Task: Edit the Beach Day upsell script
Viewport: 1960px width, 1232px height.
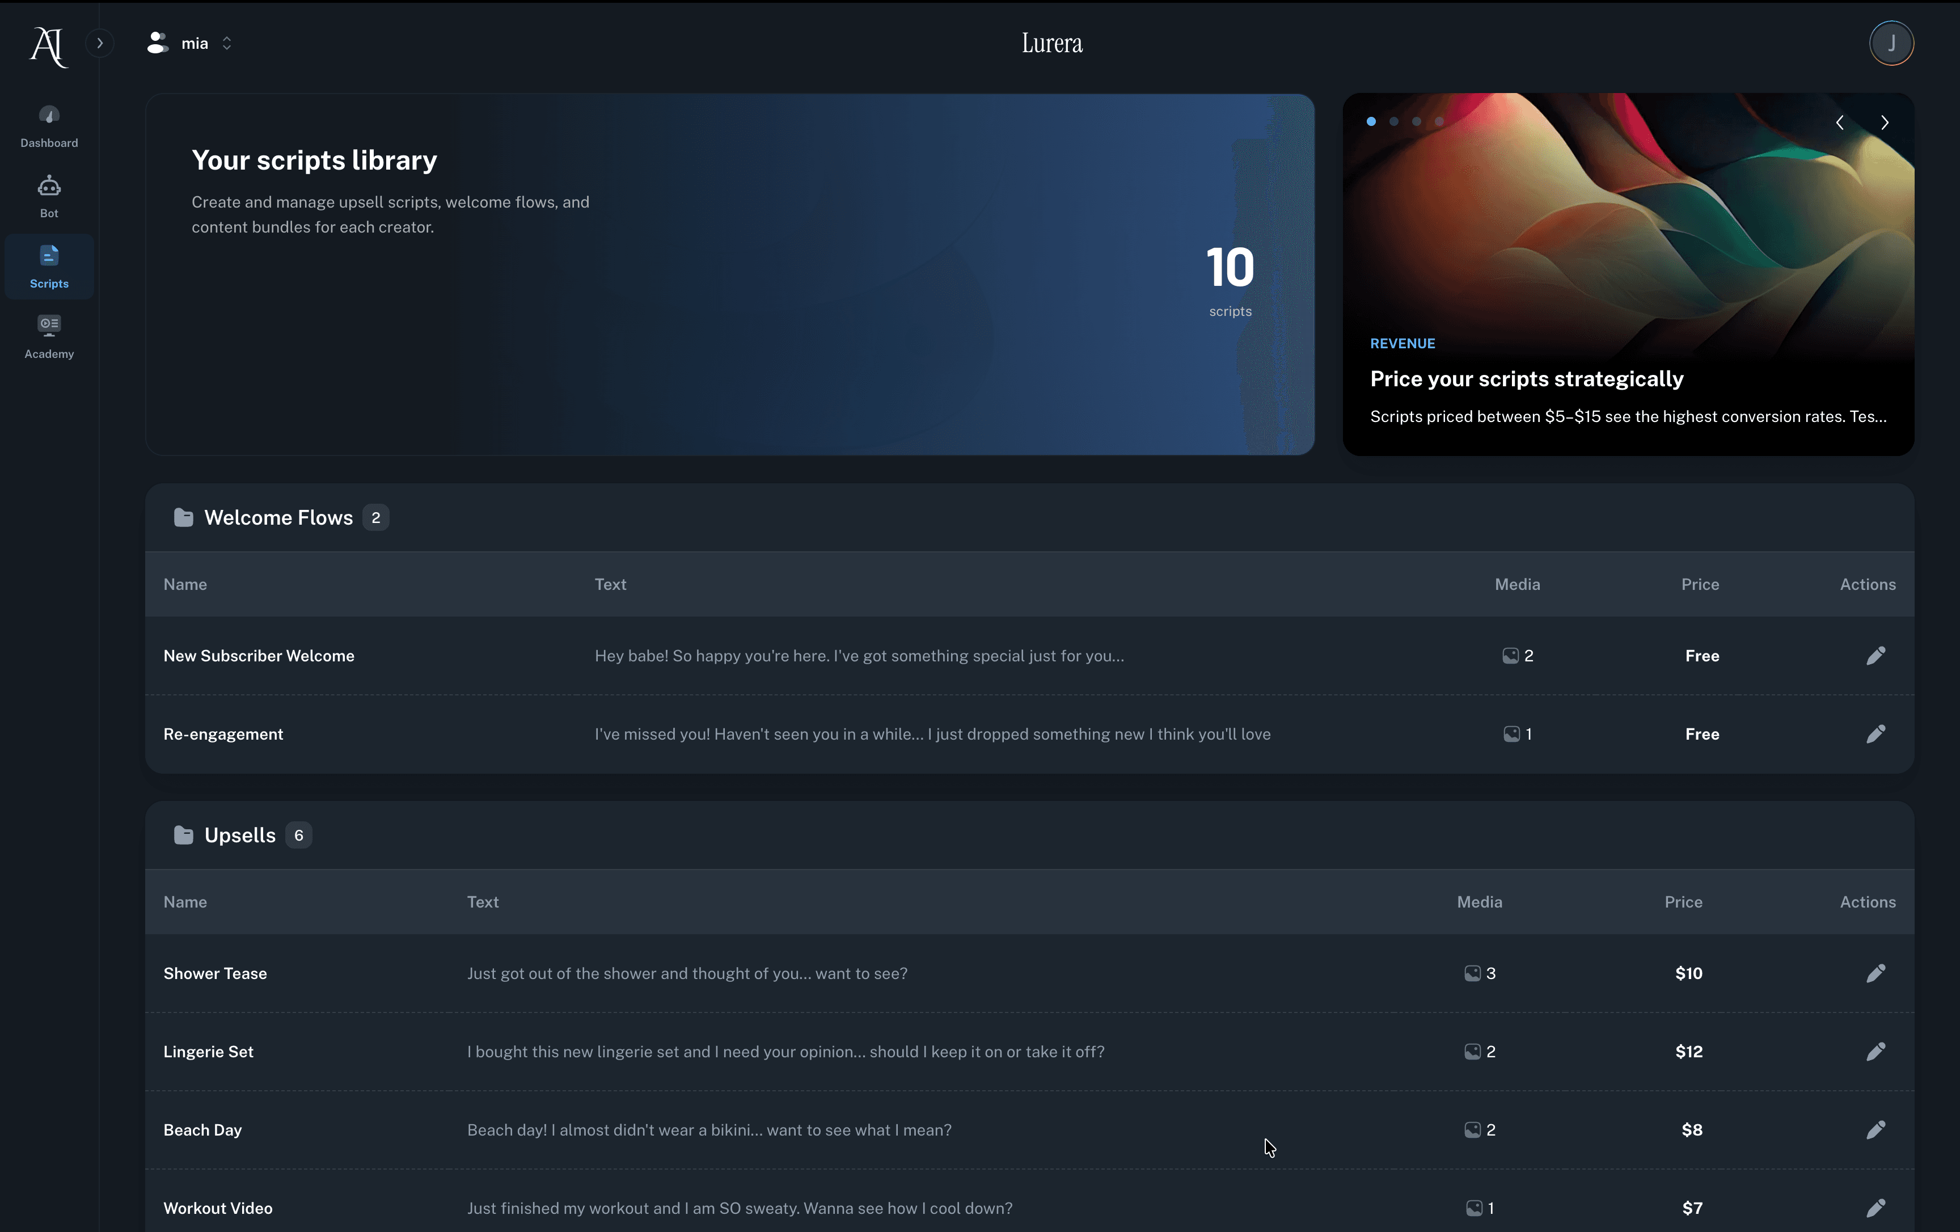Action: pos(1875,1129)
